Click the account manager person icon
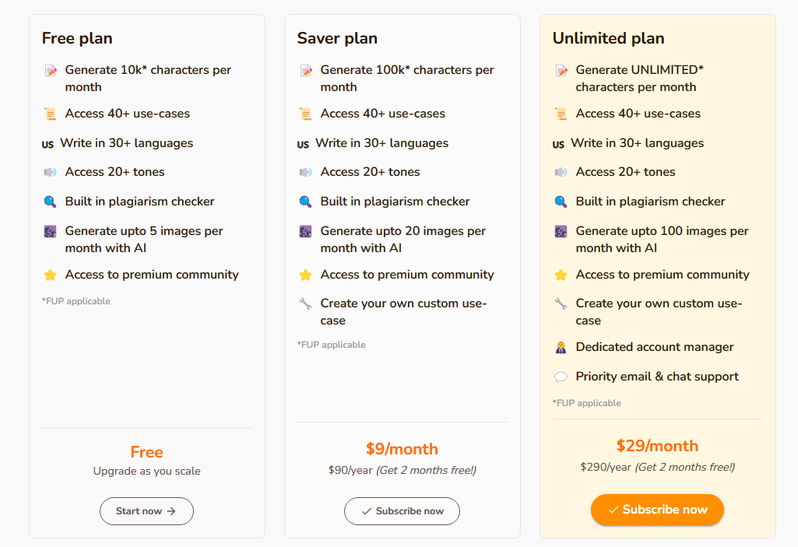The image size is (798, 547). (560, 346)
